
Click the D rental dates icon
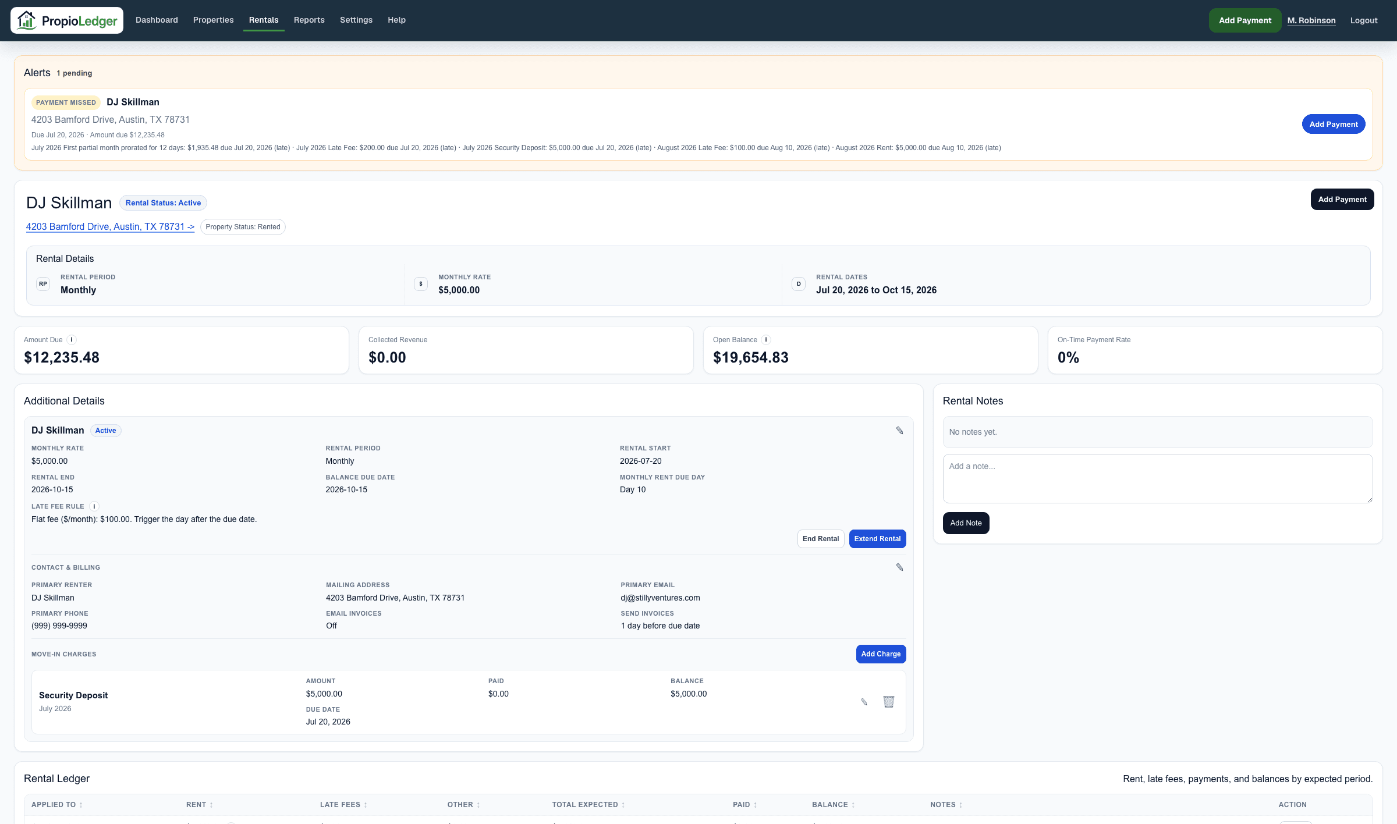[799, 284]
